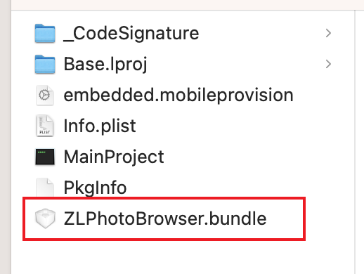The width and height of the screenshot is (364, 274).
Task: Select the MainProject file name
Action: 114,157
